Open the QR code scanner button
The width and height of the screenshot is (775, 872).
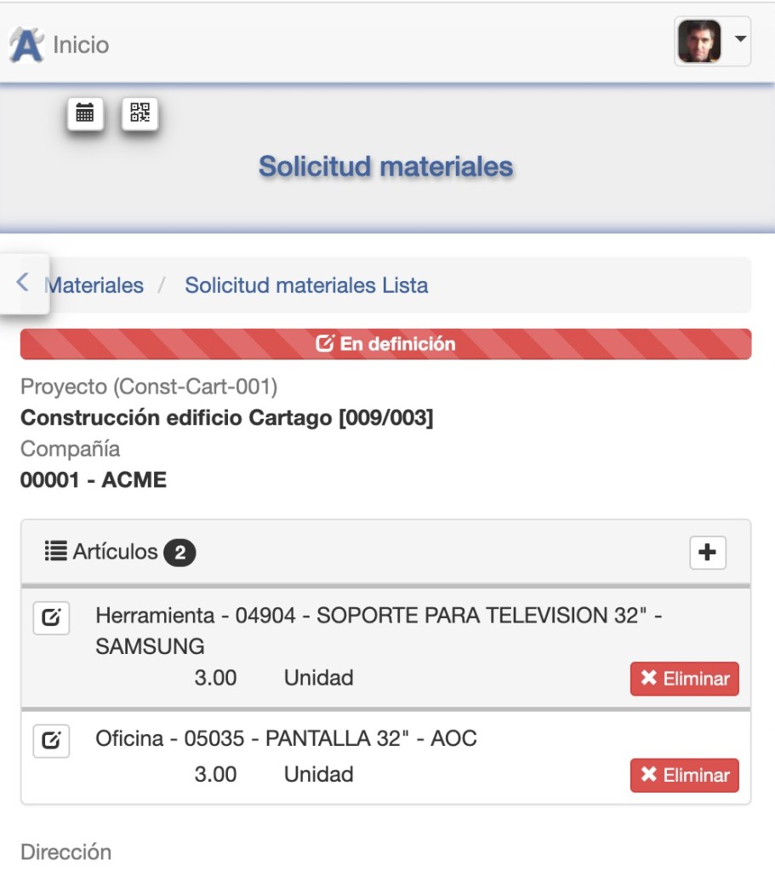point(140,113)
